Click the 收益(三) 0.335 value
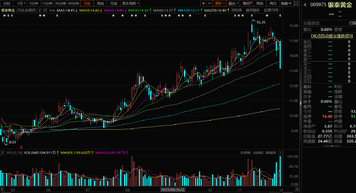The image size is (356, 193). [327, 131]
